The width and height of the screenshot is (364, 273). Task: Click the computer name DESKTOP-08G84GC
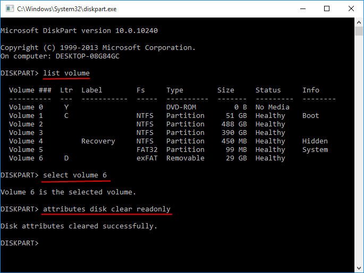click(89, 56)
